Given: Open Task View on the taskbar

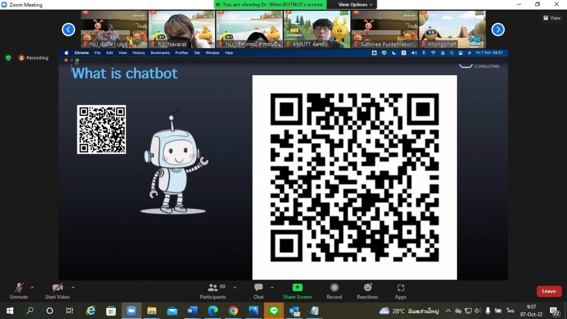Looking at the screenshot, I should 69,310.
